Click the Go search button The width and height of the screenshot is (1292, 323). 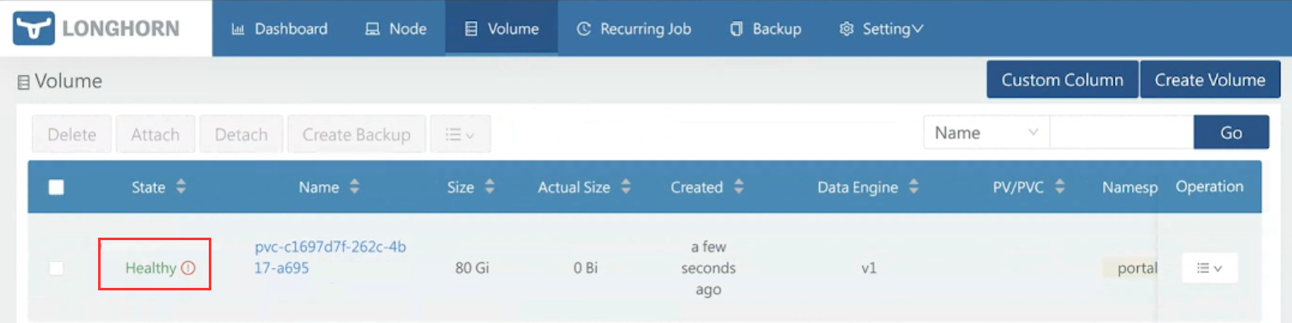tap(1231, 132)
